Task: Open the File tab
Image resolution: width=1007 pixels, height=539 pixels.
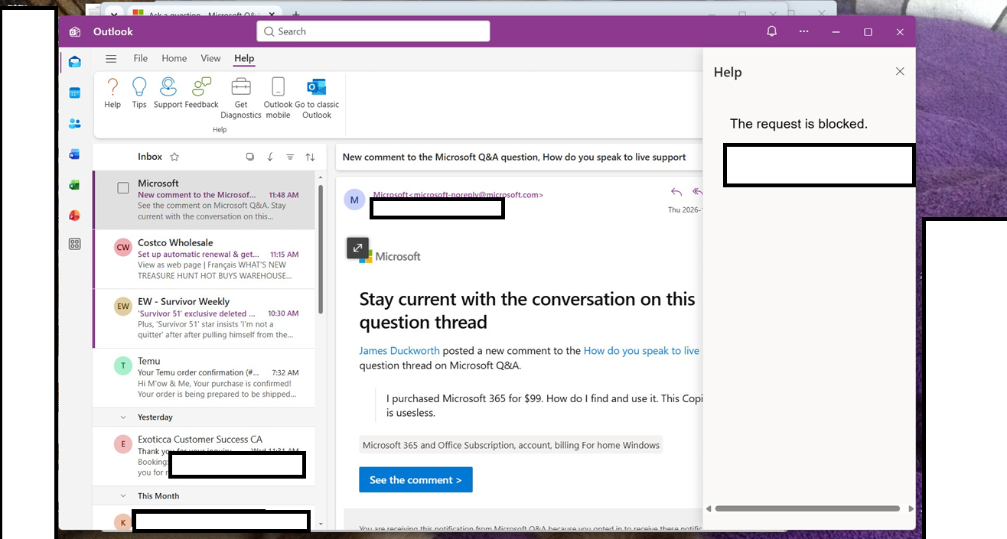Action: pyautogui.click(x=141, y=58)
